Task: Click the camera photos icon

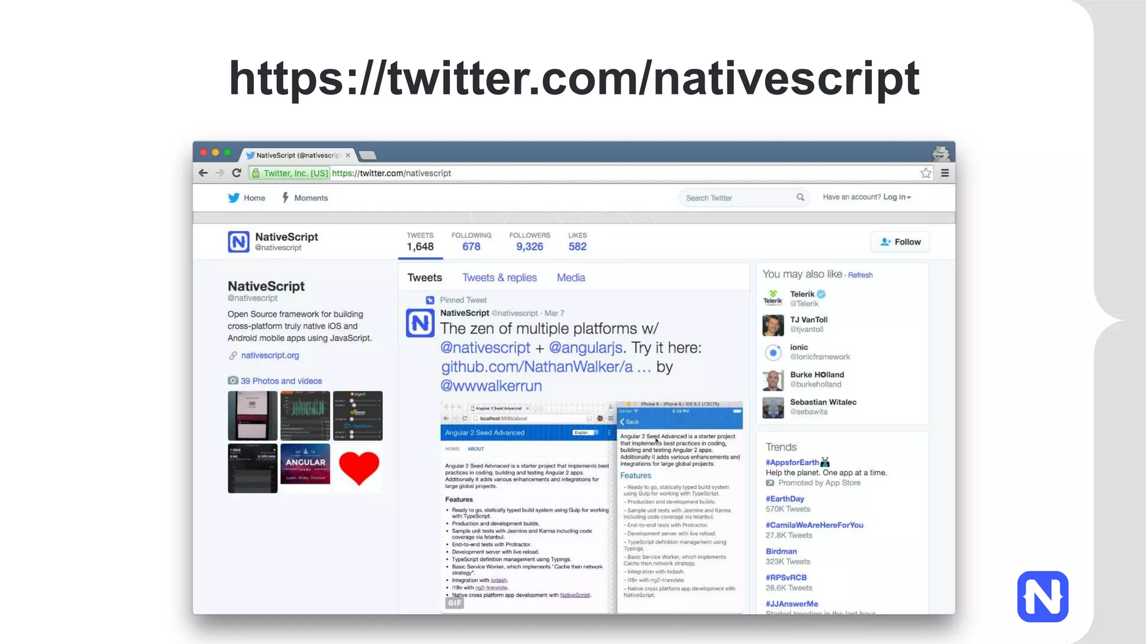Action: click(233, 381)
